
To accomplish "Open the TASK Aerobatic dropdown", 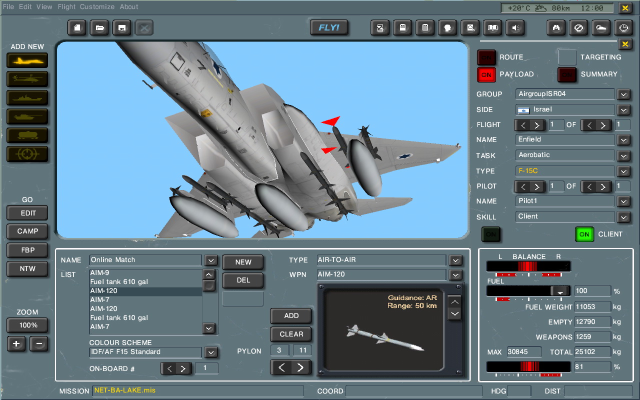I will tap(623, 155).
